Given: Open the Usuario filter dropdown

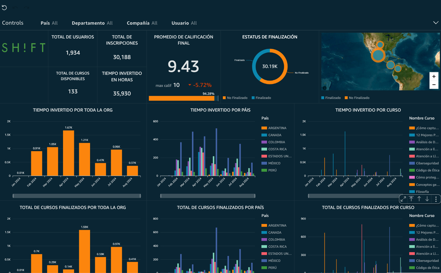Looking at the screenshot, I should tap(184, 23).
